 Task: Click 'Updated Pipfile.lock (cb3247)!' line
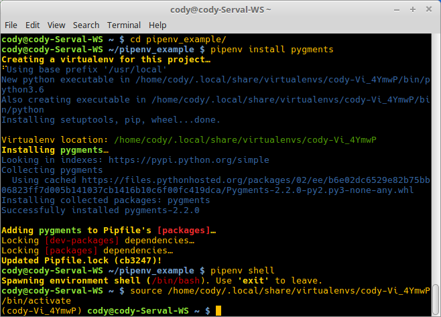(x=82, y=261)
